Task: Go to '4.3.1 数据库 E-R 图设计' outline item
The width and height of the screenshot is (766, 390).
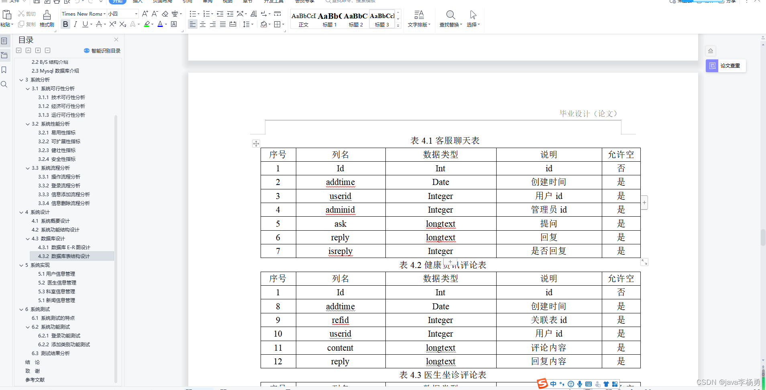Action: [64, 248]
